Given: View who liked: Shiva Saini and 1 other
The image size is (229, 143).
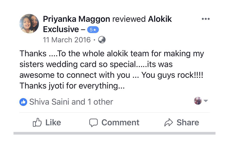Looking at the screenshot, I should [71, 102].
